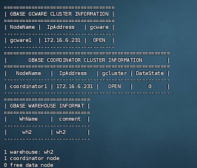The height and width of the screenshot is (168, 197).
Task: Click 'IpAddress' header in coordinator table
Action: pyautogui.click(x=73, y=73)
